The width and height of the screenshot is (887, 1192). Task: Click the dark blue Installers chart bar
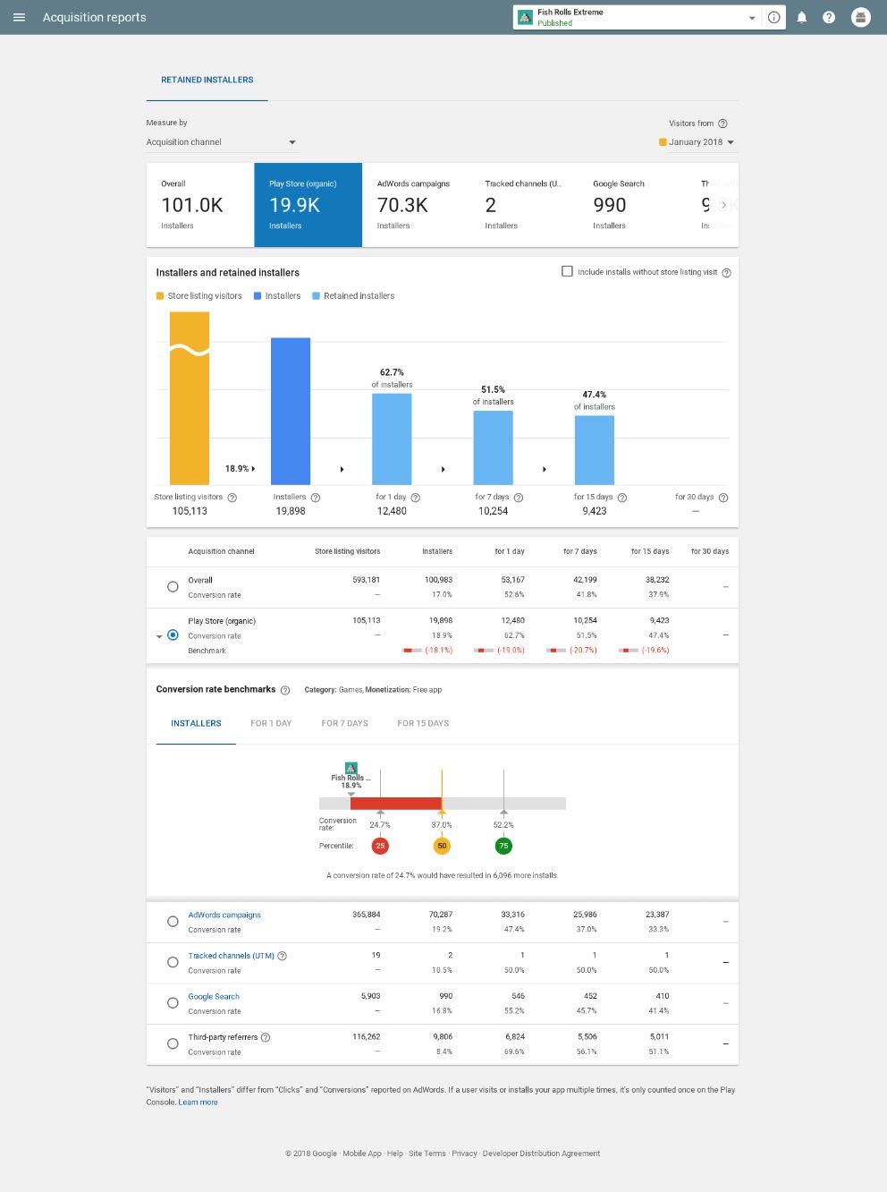(x=291, y=412)
